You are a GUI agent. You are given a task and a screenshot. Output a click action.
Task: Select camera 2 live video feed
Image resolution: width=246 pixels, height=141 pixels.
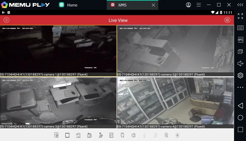[x=175, y=49]
